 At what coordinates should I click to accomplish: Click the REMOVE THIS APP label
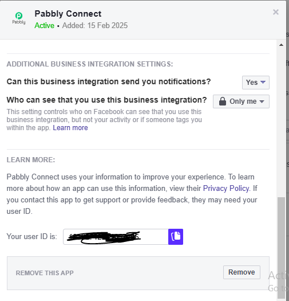[x=45, y=273]
